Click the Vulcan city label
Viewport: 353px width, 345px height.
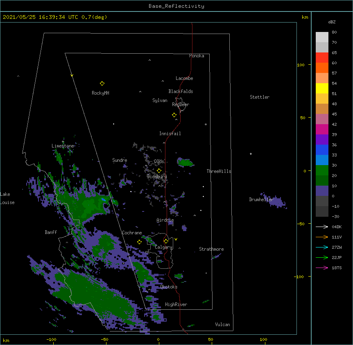coord(222,325)
